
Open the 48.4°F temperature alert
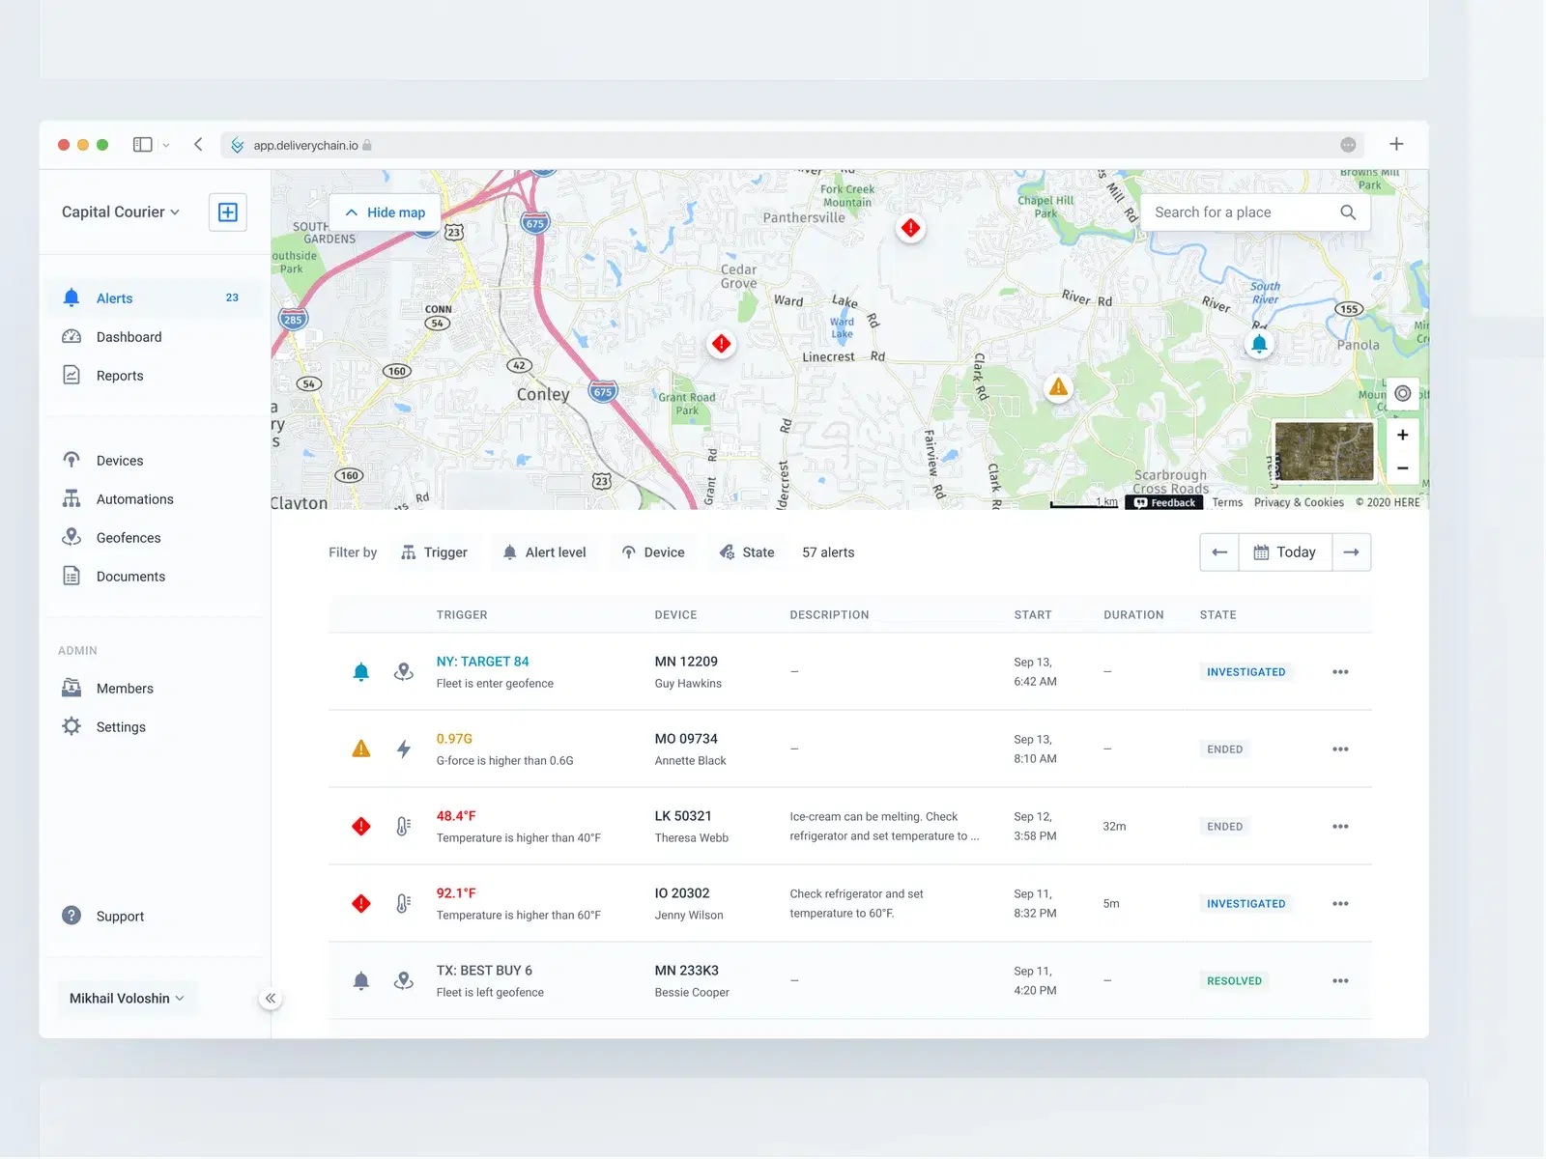coord(456,816)
